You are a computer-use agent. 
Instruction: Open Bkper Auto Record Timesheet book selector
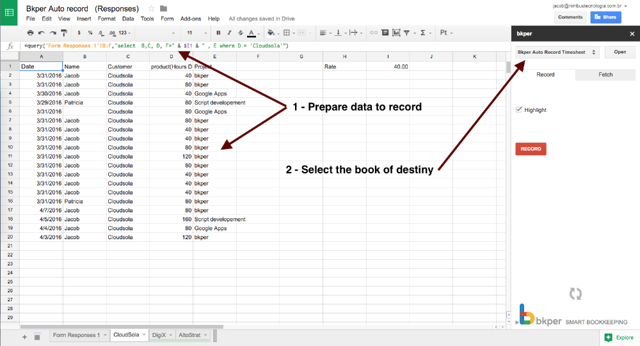pyautogui.click(x=557, y=52)
